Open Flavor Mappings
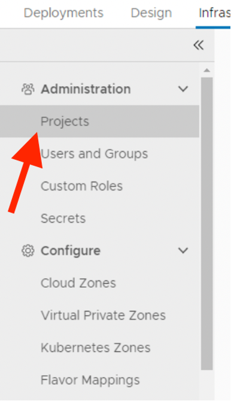 pyautogui.click(x=90, y=380)
